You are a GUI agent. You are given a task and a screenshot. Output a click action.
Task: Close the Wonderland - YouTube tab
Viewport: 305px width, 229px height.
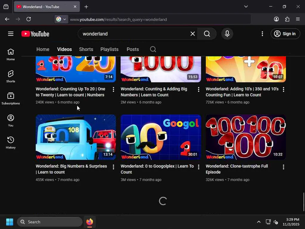tap(75, 7)
